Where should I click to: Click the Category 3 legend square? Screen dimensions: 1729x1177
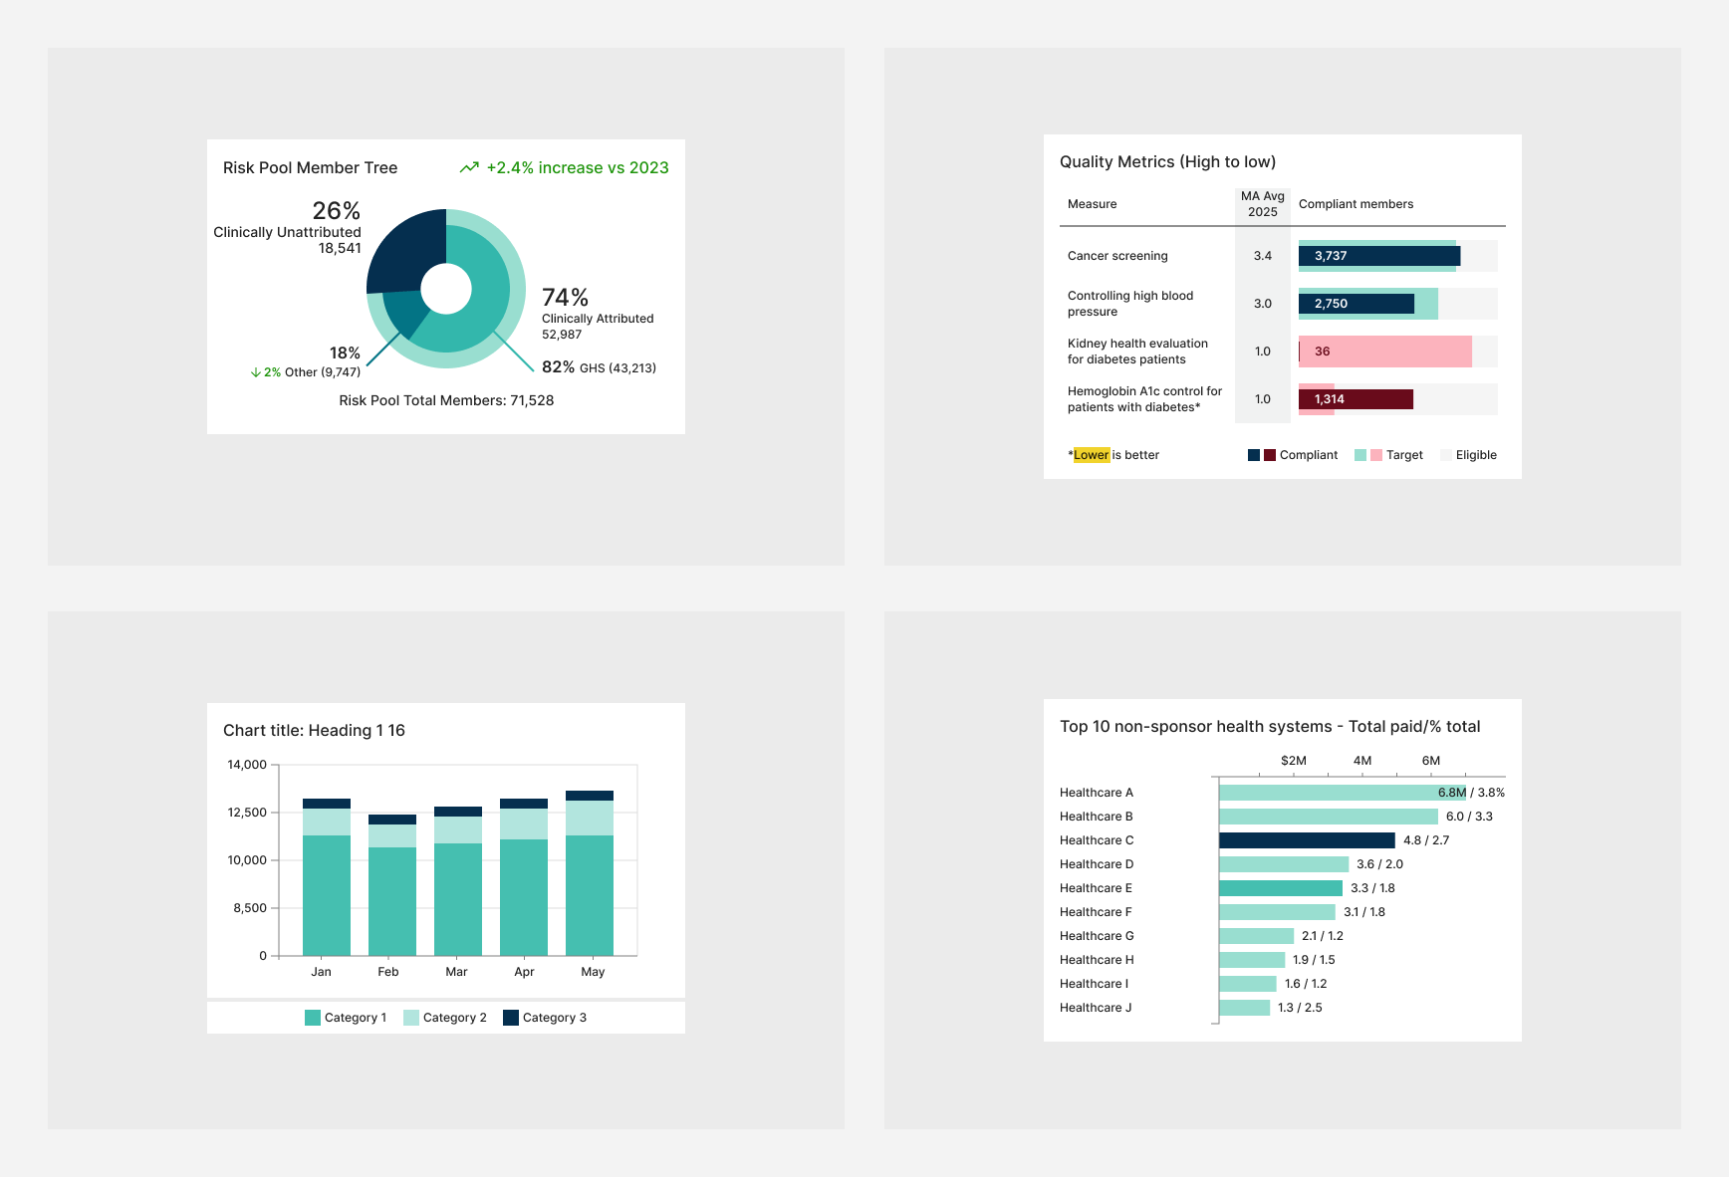click(512, 1017)
